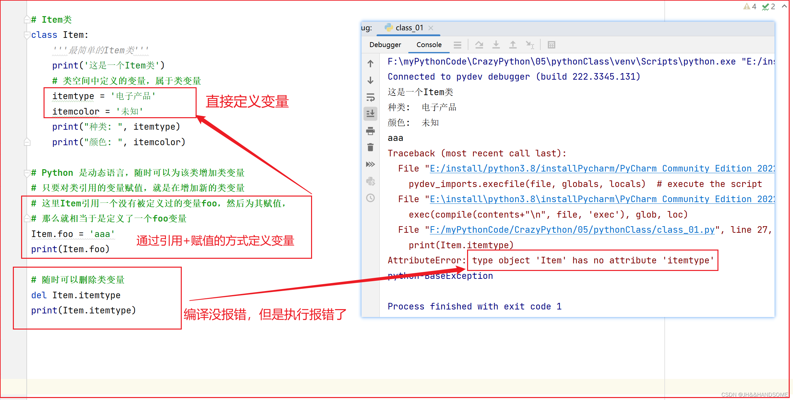Toggle soft-wrap in the console
This screenshot has width=793, height=400.
pos(370,97)
